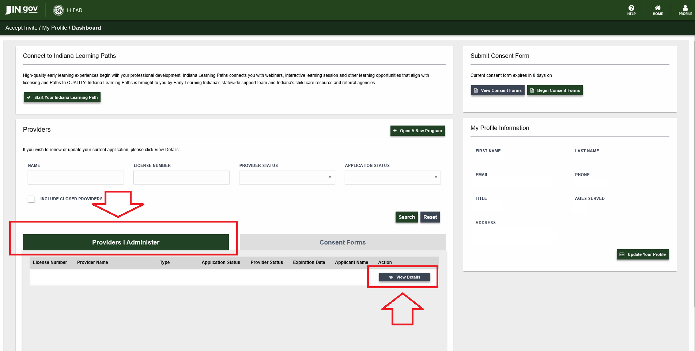Enable Include Closed Providers checkbox
This screenshot has width=695, height=351.
pos(31,199)
